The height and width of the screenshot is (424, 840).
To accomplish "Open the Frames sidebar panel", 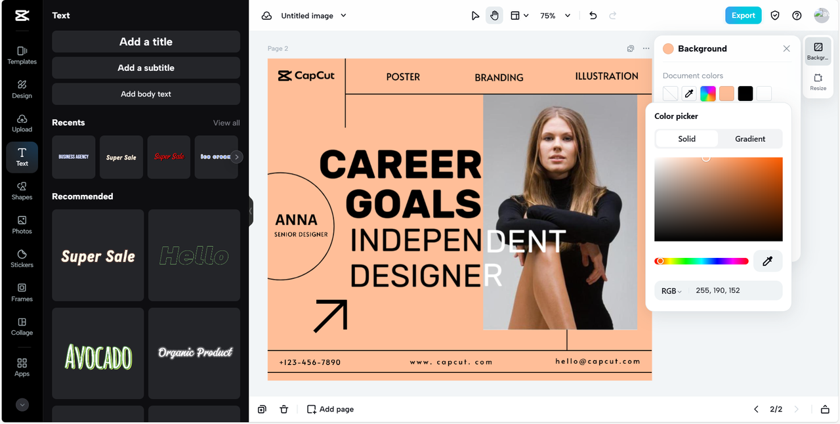I will pyautogui.click(x=22, y=293).
